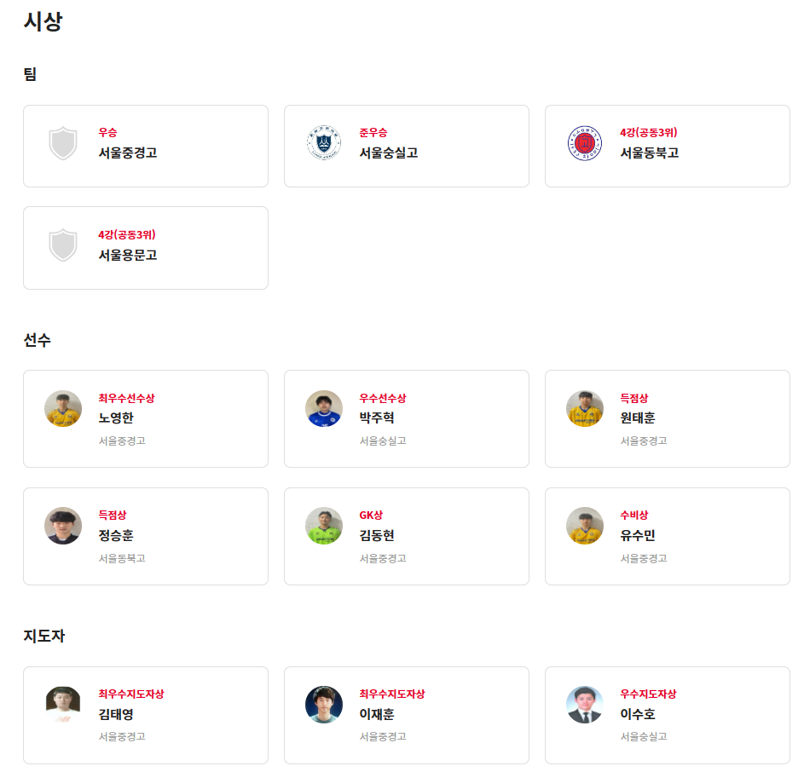The width and height of the screenshot is (804, 772).
Task: Open 최우수선수상 winner 노영한's name
Action: [x=116, y=418]
